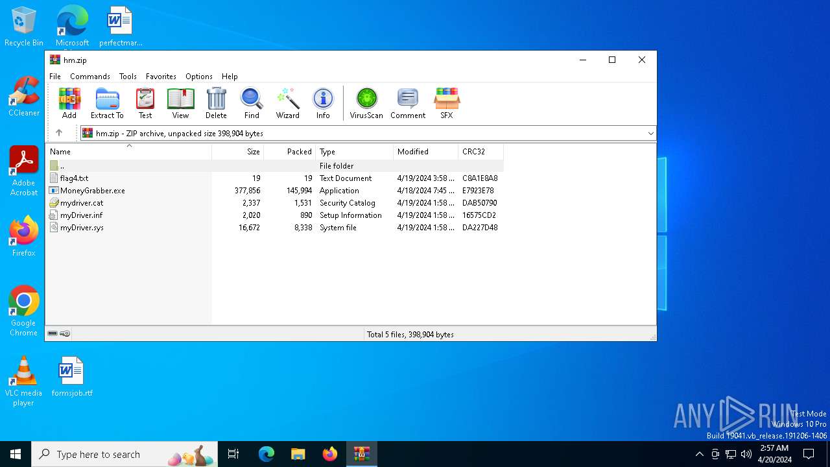Show hidden system tray icons
This screenshot has width=830, height=467.
(x=699, y=454)
